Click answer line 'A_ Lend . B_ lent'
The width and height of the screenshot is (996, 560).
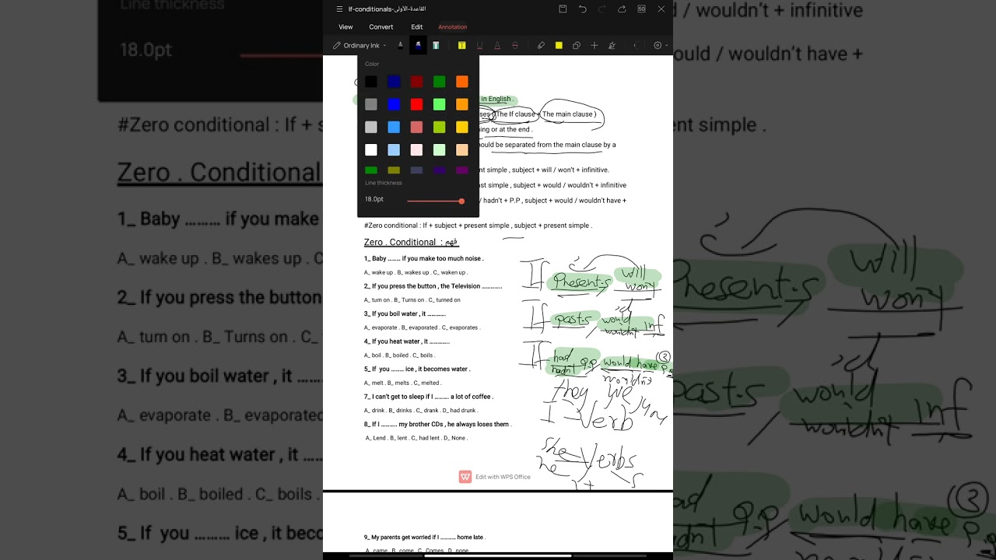pyautogui.click(x=416, y=438)
